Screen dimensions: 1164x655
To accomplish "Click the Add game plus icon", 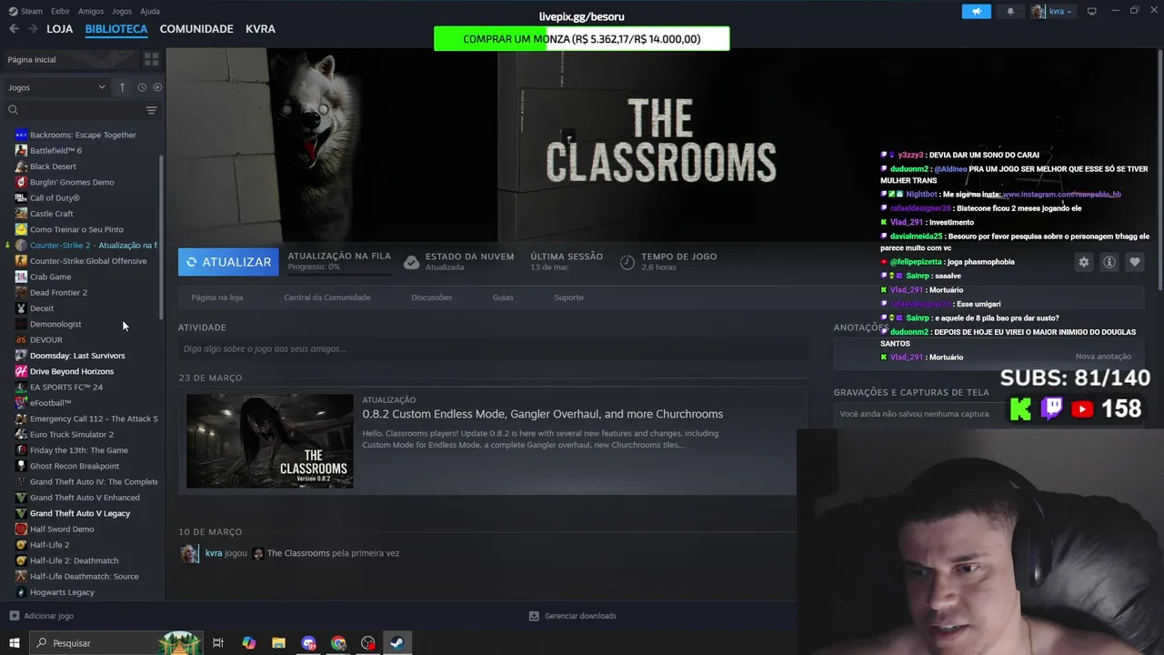I will tap(14, 616).
